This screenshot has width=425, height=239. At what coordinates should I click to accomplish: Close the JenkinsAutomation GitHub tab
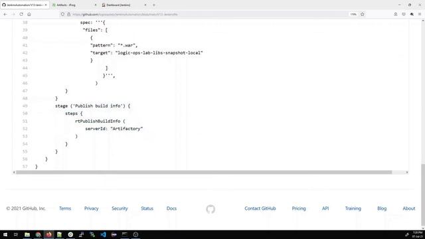46,5
